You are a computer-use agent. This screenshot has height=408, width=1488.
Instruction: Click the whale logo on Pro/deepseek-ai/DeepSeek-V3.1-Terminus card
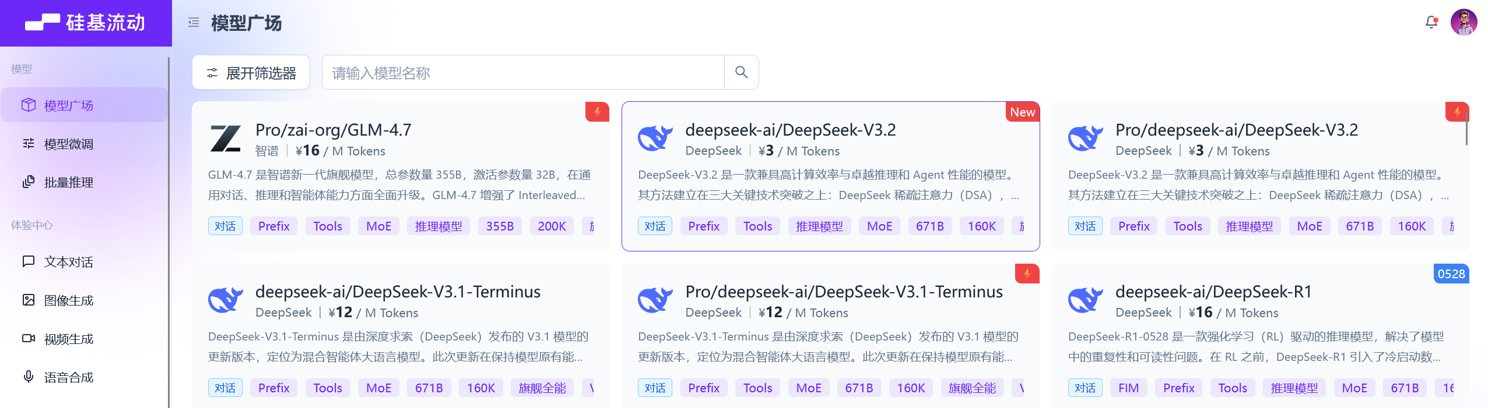pyautogui.click(x=655, y=300)
